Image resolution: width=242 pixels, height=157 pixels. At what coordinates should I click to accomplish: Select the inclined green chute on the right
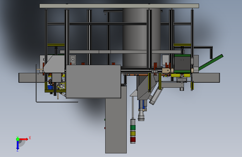tap(211, 62)
